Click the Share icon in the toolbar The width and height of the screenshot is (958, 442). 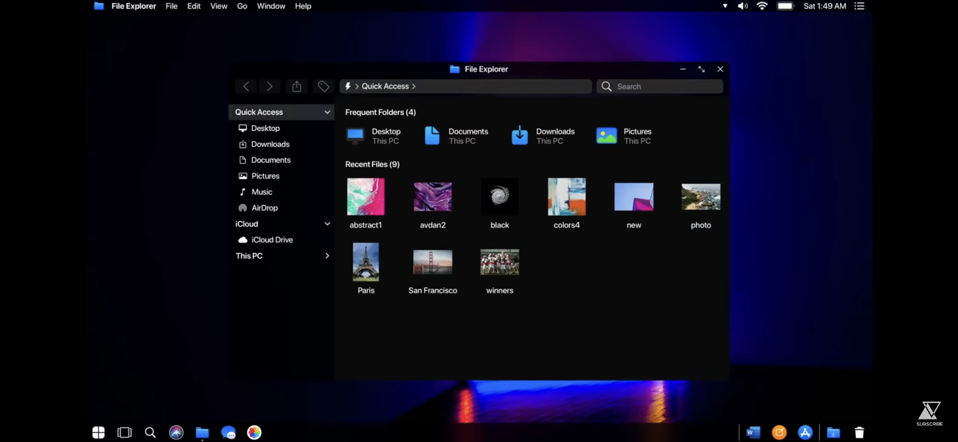point(297,86)
